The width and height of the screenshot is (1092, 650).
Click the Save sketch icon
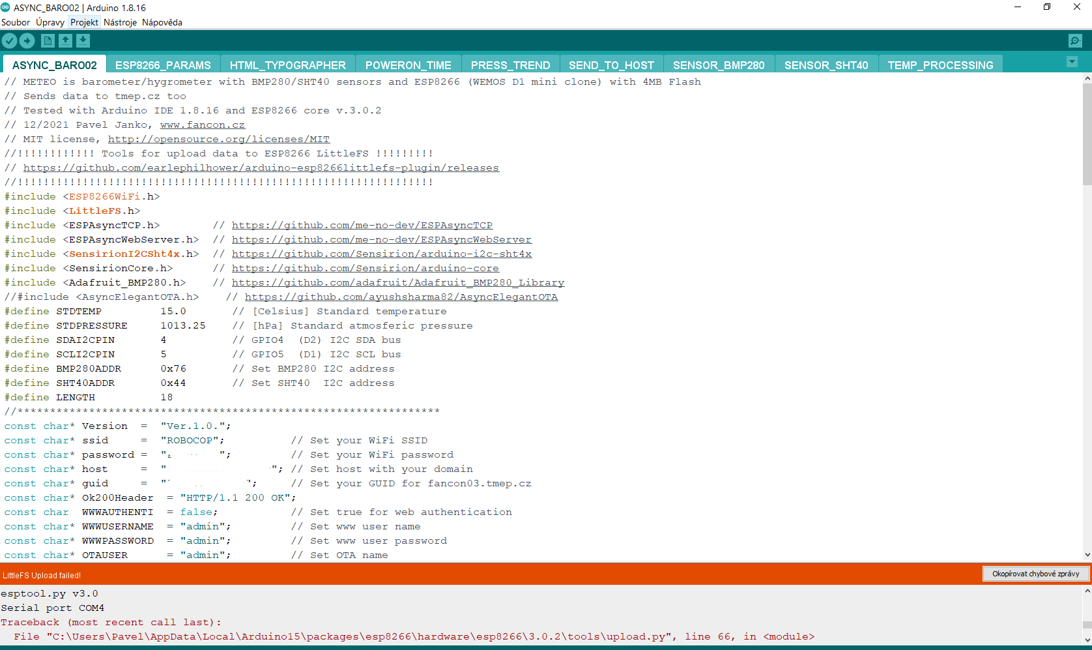[x=83, y=40]
